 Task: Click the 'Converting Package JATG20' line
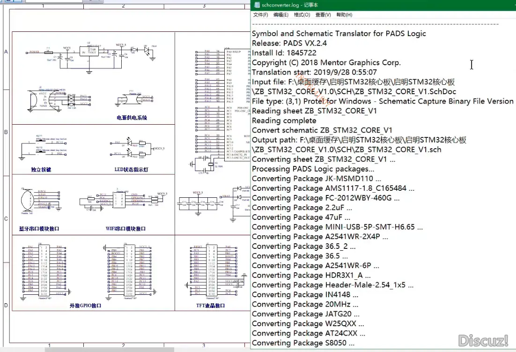point(305,314)
